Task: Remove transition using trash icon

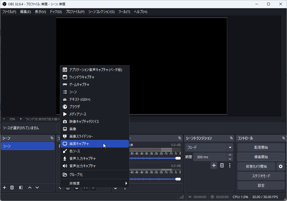Action: click(222, 165)
